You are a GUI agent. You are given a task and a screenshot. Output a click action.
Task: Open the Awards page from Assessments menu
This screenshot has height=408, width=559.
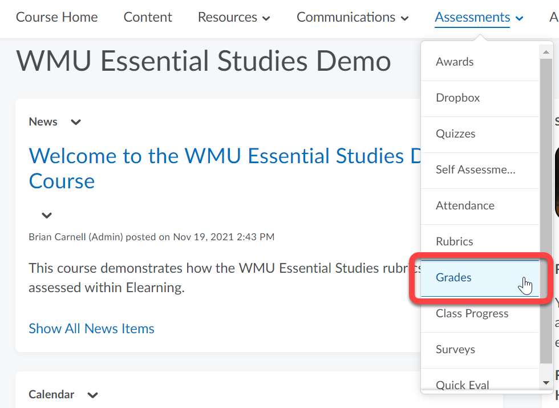pyautogui.click(x=454, y=62)
